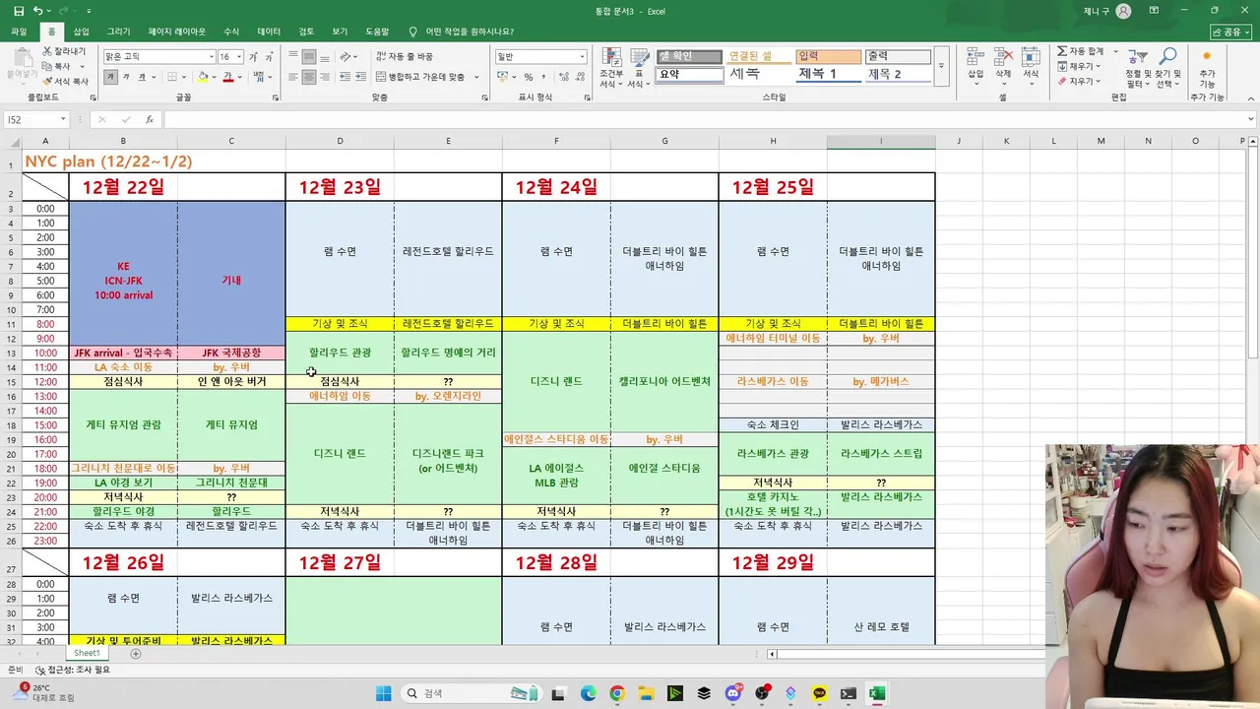Toggle align left horizontally
Viewport: 1260px width, 709px height.
[293, 77]
